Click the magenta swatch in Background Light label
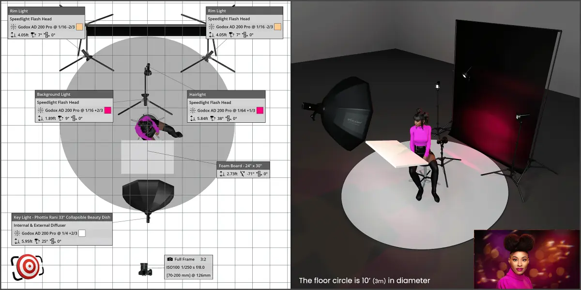 [107, 111]
